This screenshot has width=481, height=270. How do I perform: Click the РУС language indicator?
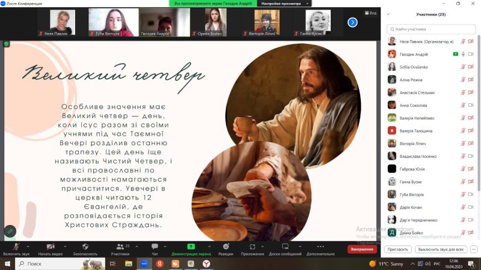click(437, 264)
